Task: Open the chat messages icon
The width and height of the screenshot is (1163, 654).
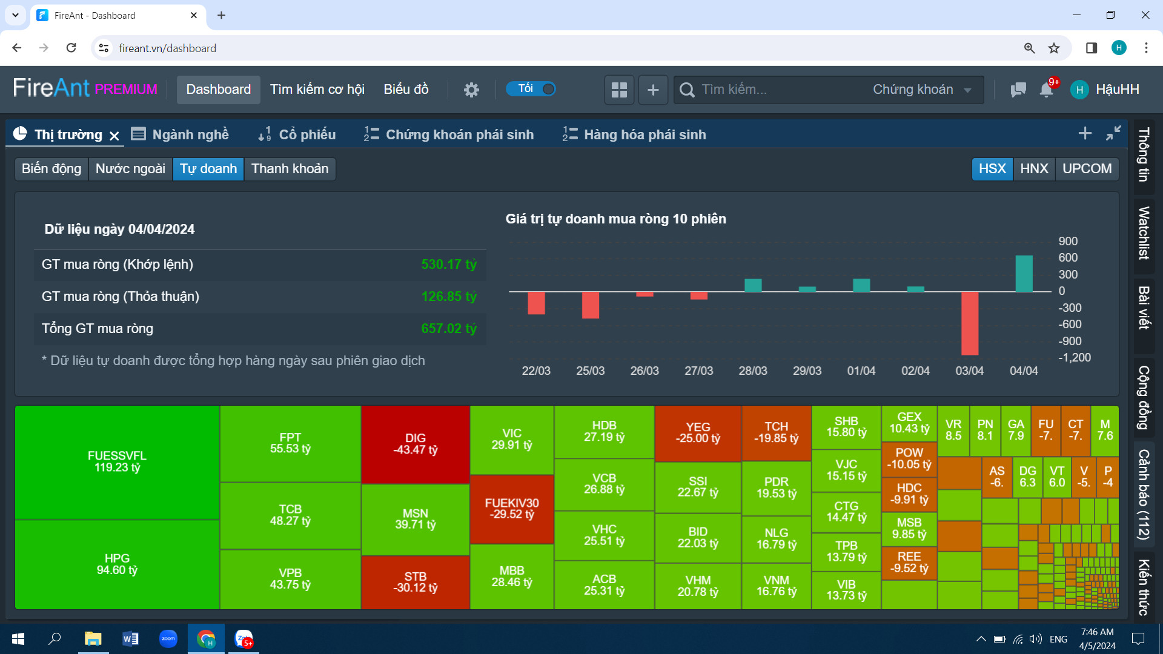Action: [1018, 90]
